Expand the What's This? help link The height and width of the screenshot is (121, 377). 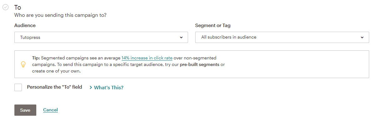tap(109, 87)
